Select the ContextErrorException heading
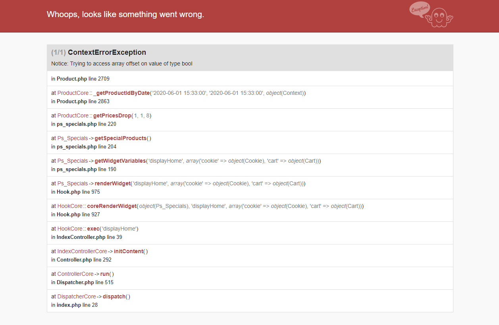The image size is (499, 325). [x=107, y=52]
